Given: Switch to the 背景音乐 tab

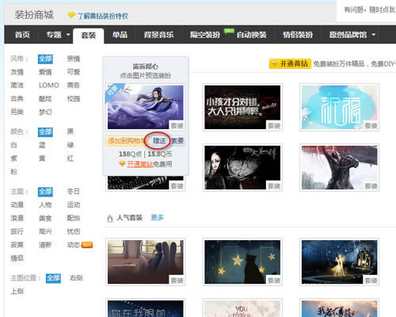Looking at the screenshot, I should (x=158, y=35).
